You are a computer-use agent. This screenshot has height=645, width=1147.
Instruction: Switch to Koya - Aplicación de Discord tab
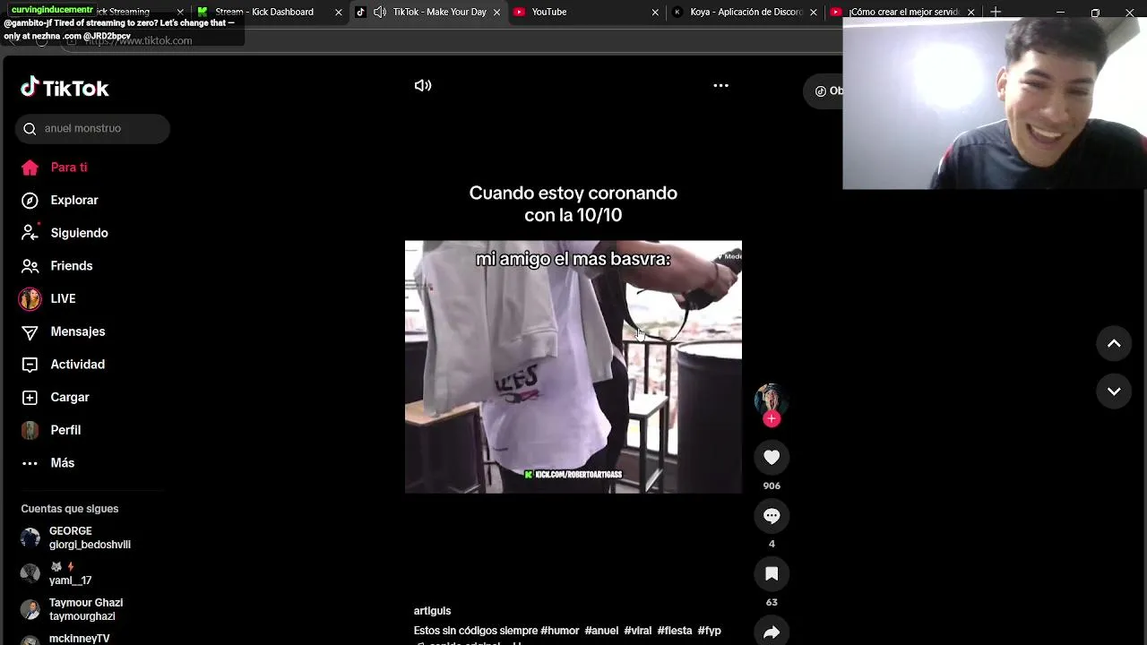tap(746, 12)
